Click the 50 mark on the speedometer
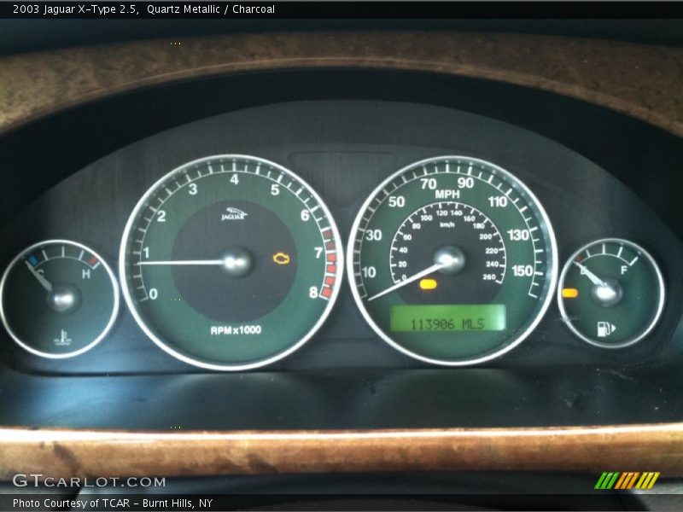The image size is (683, 512). click(x=396, y=201)
